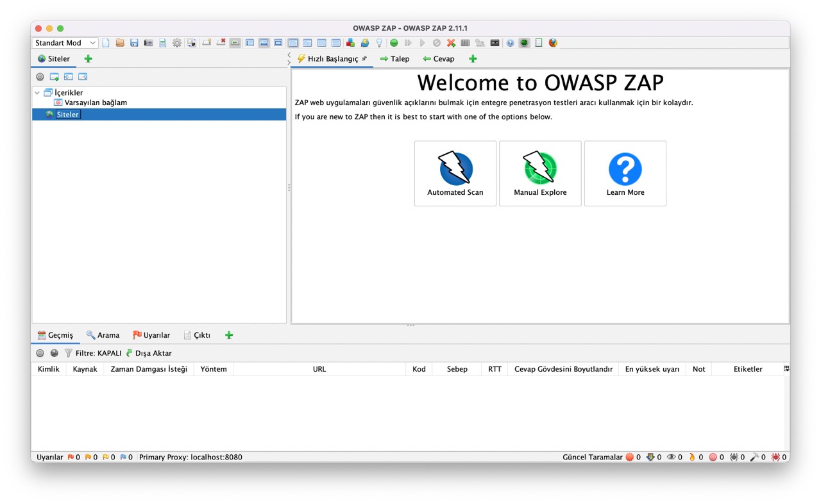Viewport: 821px width, 503px height.
Task: Open the Cevap response tab
Action: point(438,59)
